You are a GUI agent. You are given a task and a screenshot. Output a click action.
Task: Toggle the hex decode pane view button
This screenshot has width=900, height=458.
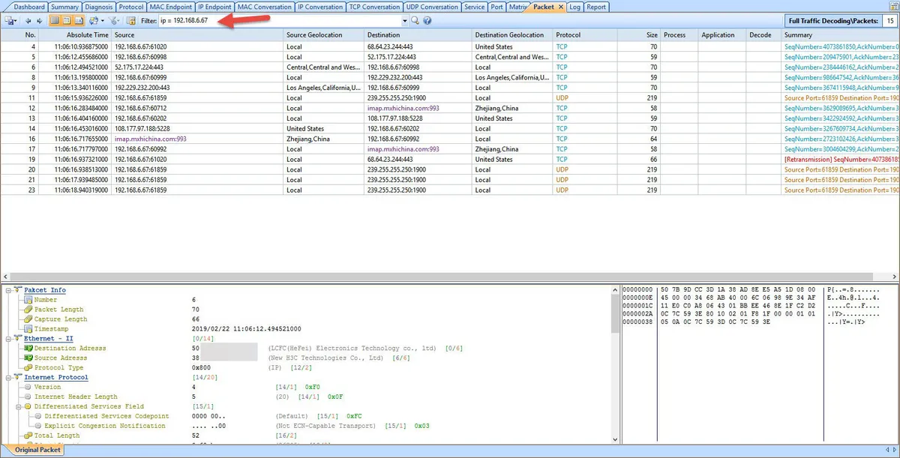[x=78, y=21]
